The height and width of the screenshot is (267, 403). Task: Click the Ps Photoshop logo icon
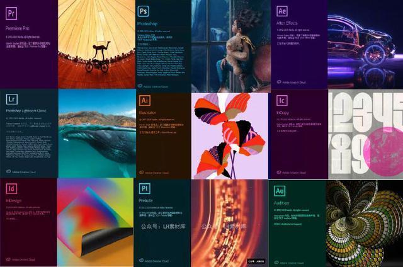(x=144, y=11)
